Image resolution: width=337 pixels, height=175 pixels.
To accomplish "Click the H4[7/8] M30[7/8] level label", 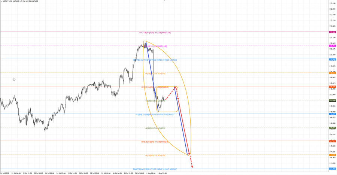I will (x=155, y=73).
